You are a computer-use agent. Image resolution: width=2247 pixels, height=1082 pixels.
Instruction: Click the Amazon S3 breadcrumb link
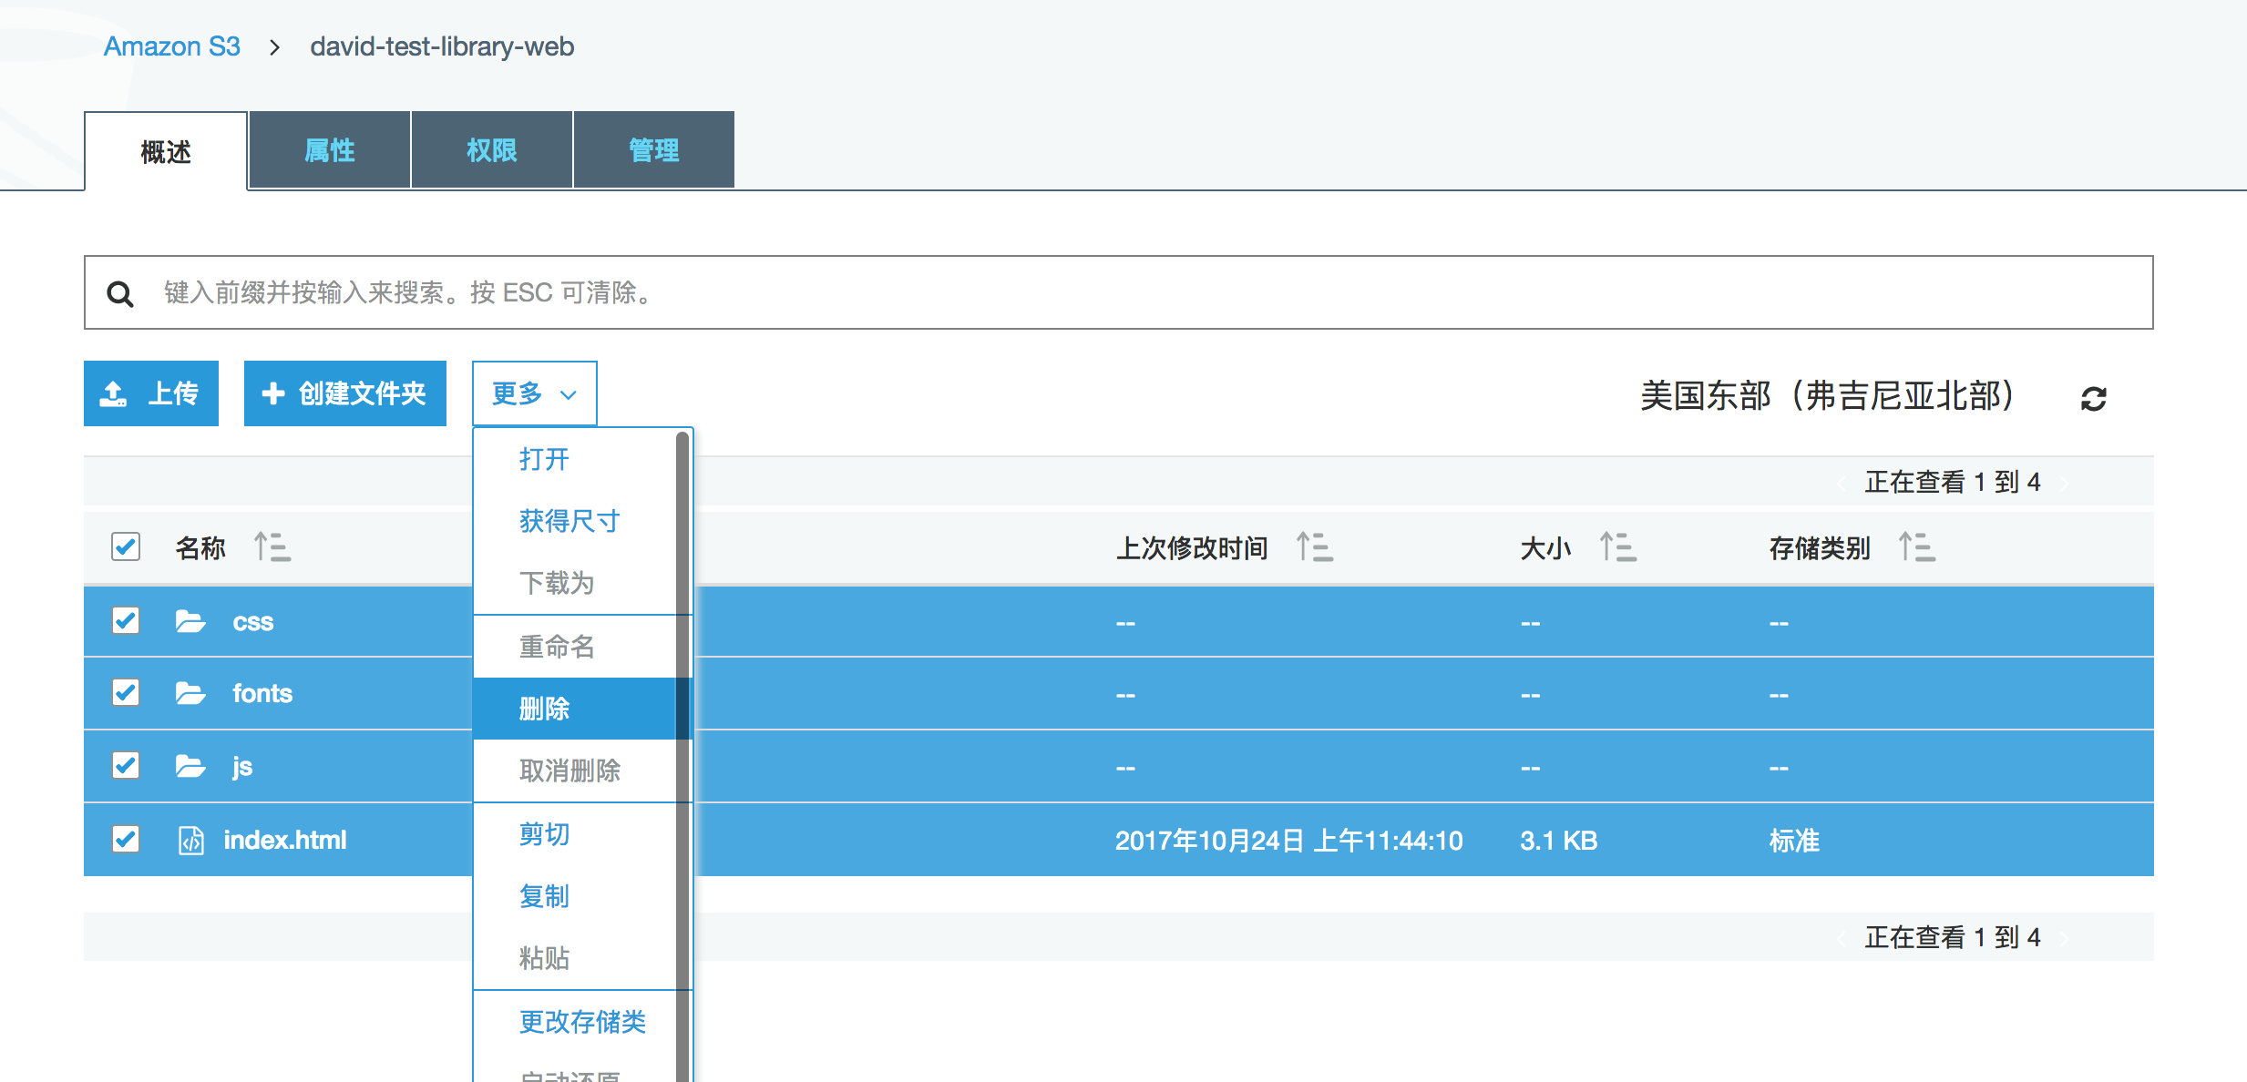pos(171,46)
